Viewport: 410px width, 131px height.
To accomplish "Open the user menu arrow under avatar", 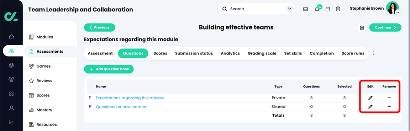I will [398, 12].
